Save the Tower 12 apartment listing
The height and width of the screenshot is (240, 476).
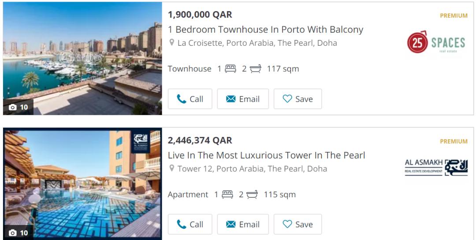[297, 225]
